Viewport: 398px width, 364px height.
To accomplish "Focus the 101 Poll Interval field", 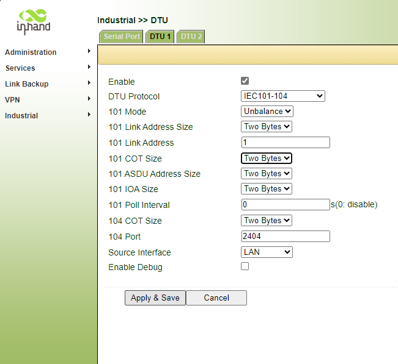I will pos(286,204).
